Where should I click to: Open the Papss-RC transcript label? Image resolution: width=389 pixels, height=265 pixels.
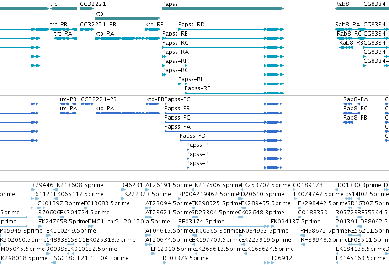175,43
